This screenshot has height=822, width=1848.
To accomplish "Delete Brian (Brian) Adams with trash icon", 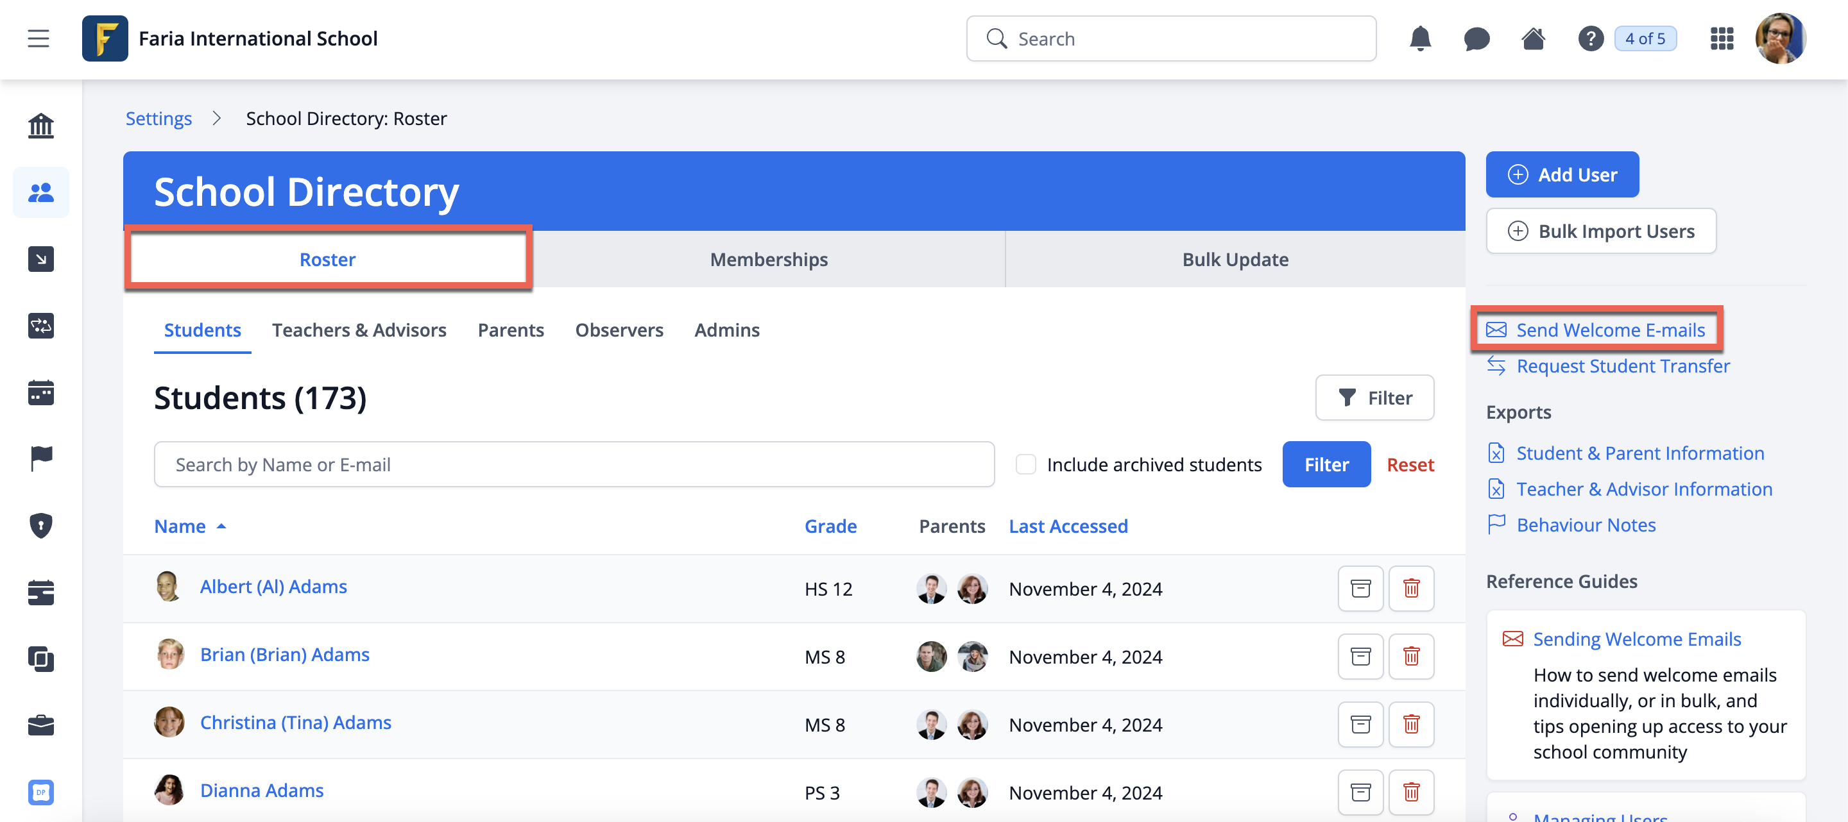I will point(1410,657).
